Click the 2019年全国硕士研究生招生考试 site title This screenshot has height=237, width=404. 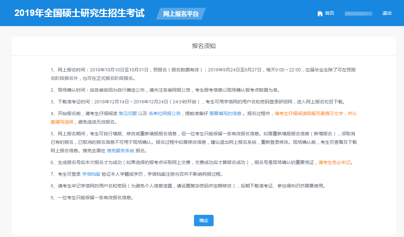click(79, 13)
